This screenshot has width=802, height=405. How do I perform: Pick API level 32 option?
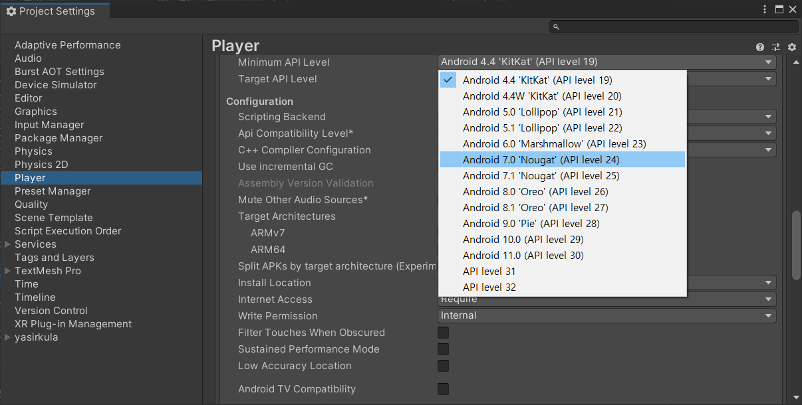(563, 287)
